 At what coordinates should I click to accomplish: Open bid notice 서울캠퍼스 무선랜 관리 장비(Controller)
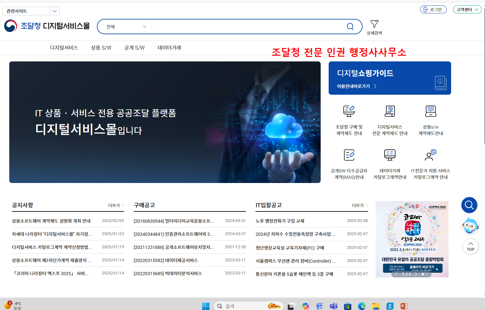(295, 261)
